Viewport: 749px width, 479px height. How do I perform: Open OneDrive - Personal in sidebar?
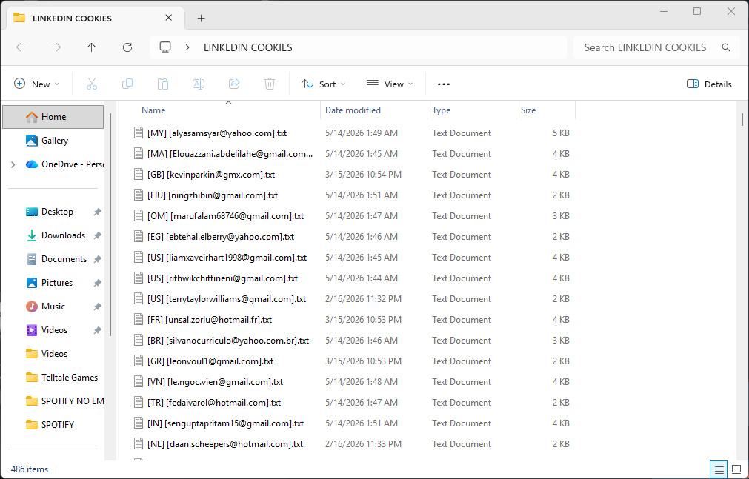pyautogui.click(x=66, y=164)
